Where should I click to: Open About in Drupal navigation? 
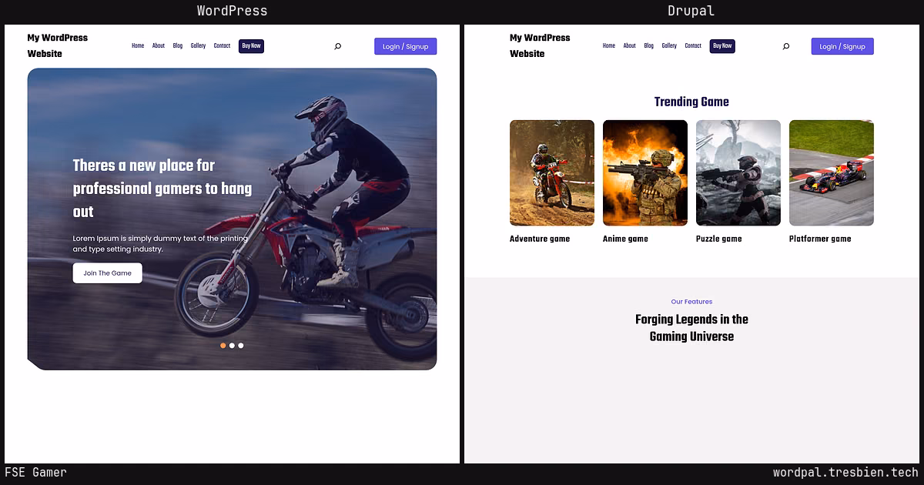630,46
